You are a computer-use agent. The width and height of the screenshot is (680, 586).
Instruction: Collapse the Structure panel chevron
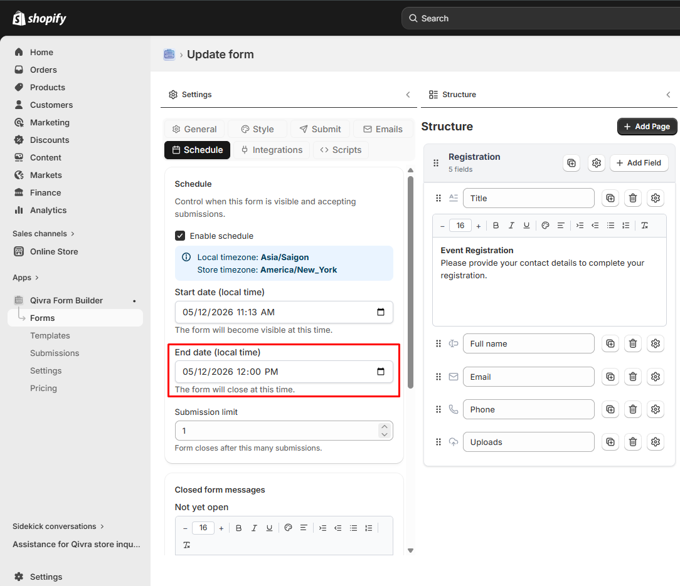point(668,95)
